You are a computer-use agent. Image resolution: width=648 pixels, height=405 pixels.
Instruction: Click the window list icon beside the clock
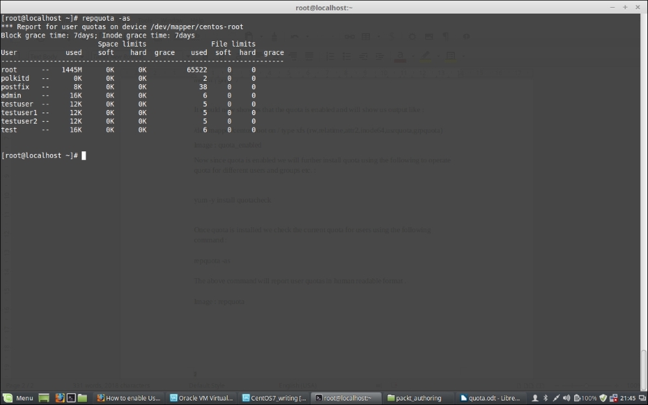coord(643,398)
